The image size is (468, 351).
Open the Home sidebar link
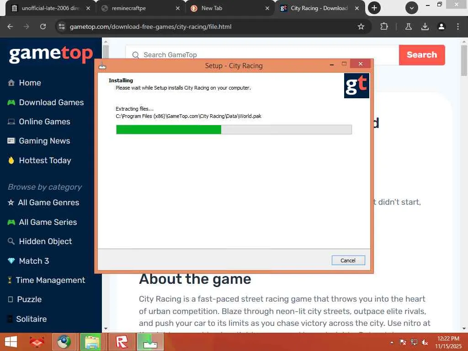30,83
